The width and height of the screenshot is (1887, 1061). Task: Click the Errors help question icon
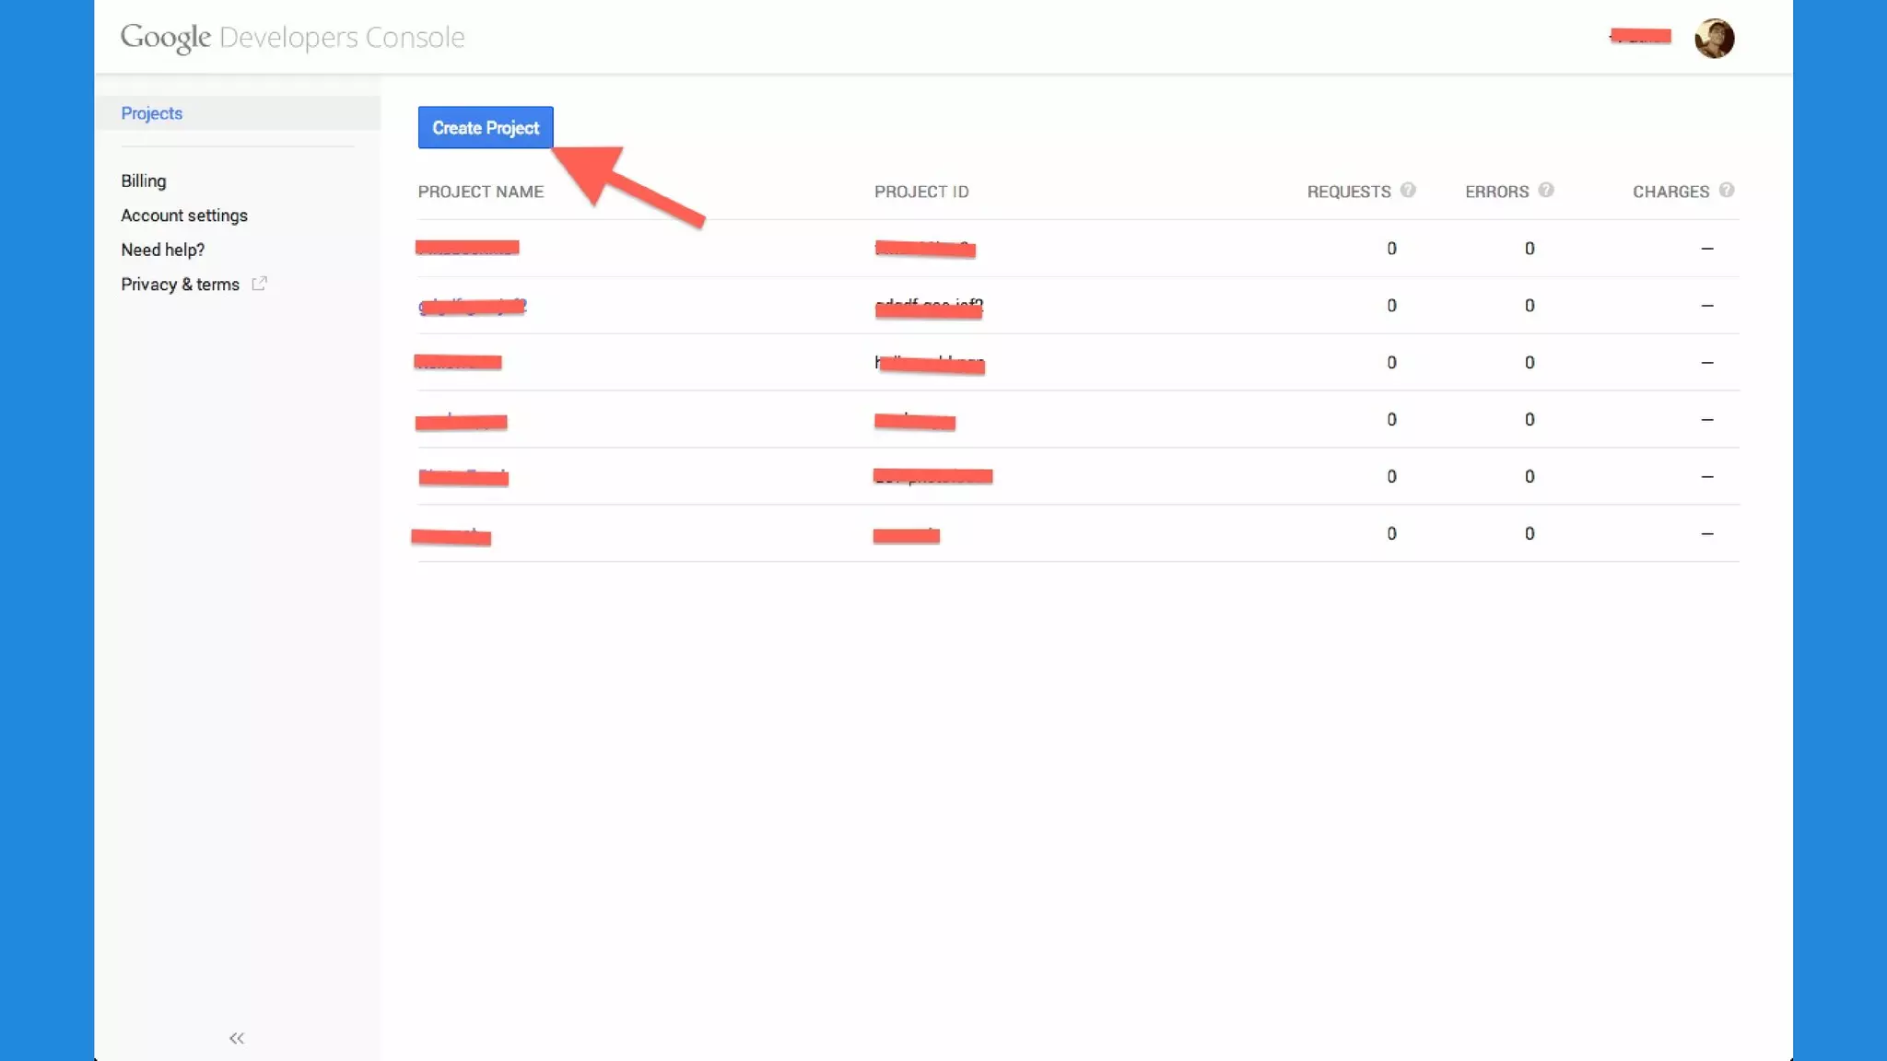click(1546, 190)
